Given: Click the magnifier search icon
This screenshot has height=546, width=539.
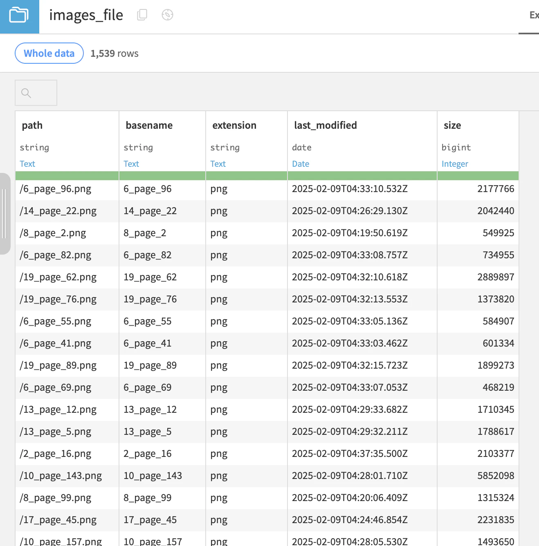Looking at the screenshot, I should (x=26, y=93).
